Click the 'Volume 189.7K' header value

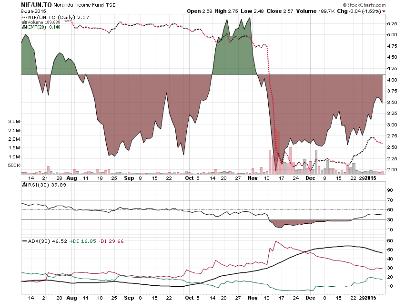pyautogui.click(x=315, y=11)
